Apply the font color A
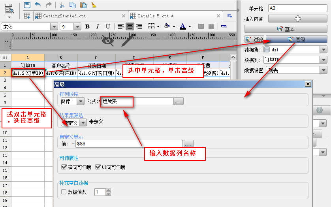This screenshot has height=207, width=331. click(x=183, y=26)
